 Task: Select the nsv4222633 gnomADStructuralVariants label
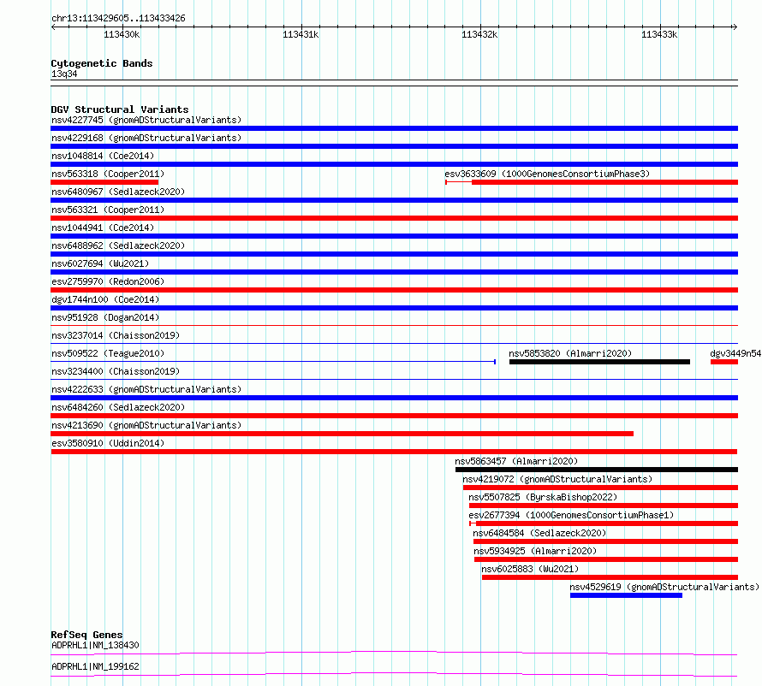[x=146, y=389]
